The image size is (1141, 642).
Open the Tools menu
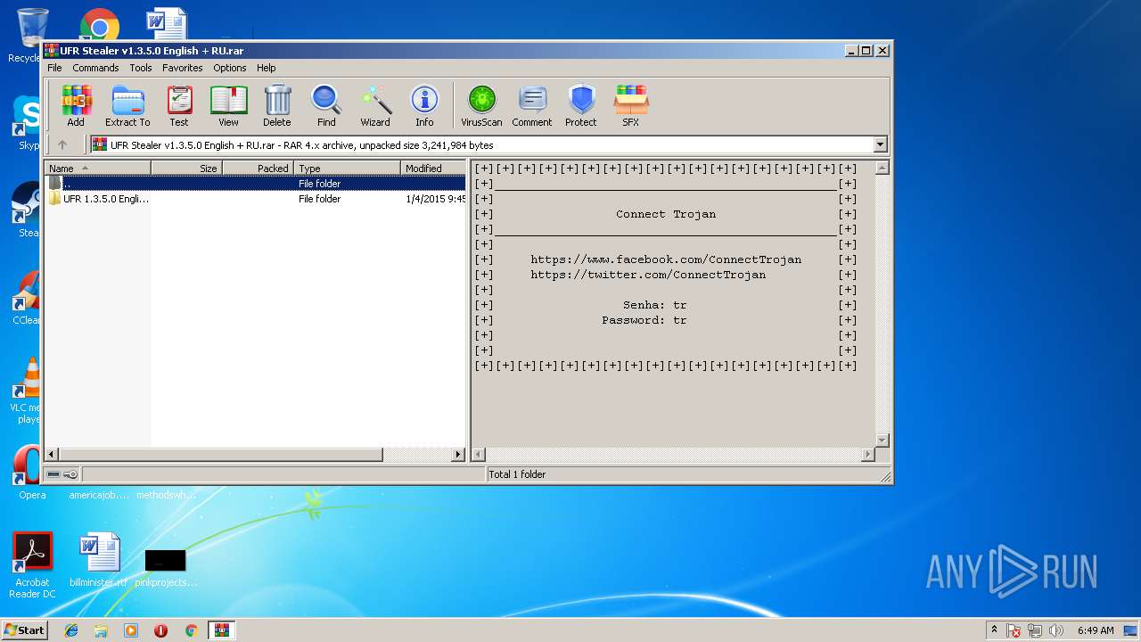[141, 68]
